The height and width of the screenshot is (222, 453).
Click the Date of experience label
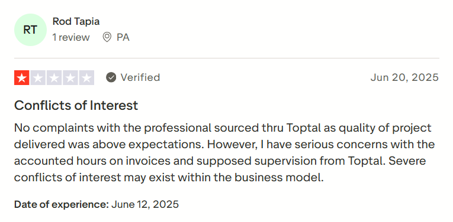(61, 204)
